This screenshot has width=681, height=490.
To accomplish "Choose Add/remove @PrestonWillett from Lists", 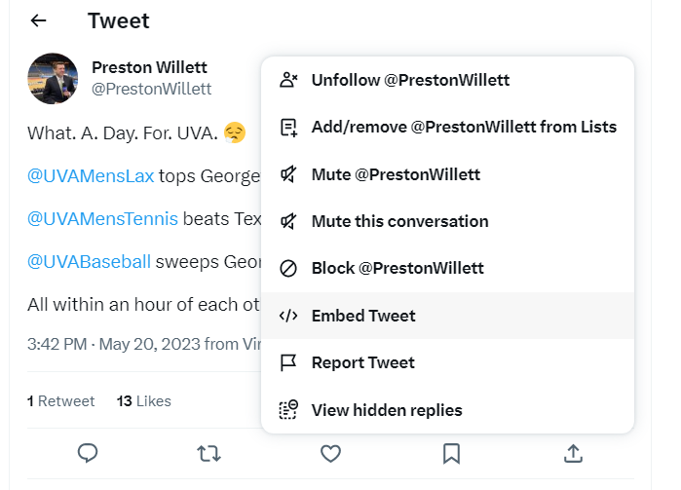I will 463,127.
